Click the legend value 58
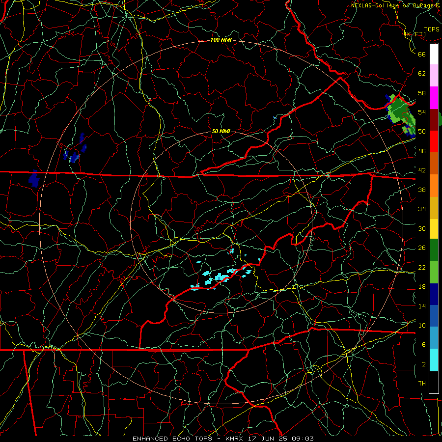The image size is (442, 442). coord(422,93)
